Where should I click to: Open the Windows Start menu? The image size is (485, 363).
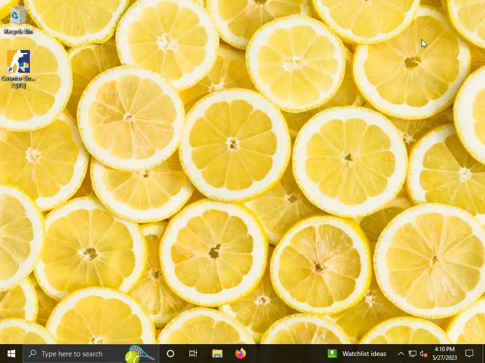pyautogui.click(x=11, y=354)
